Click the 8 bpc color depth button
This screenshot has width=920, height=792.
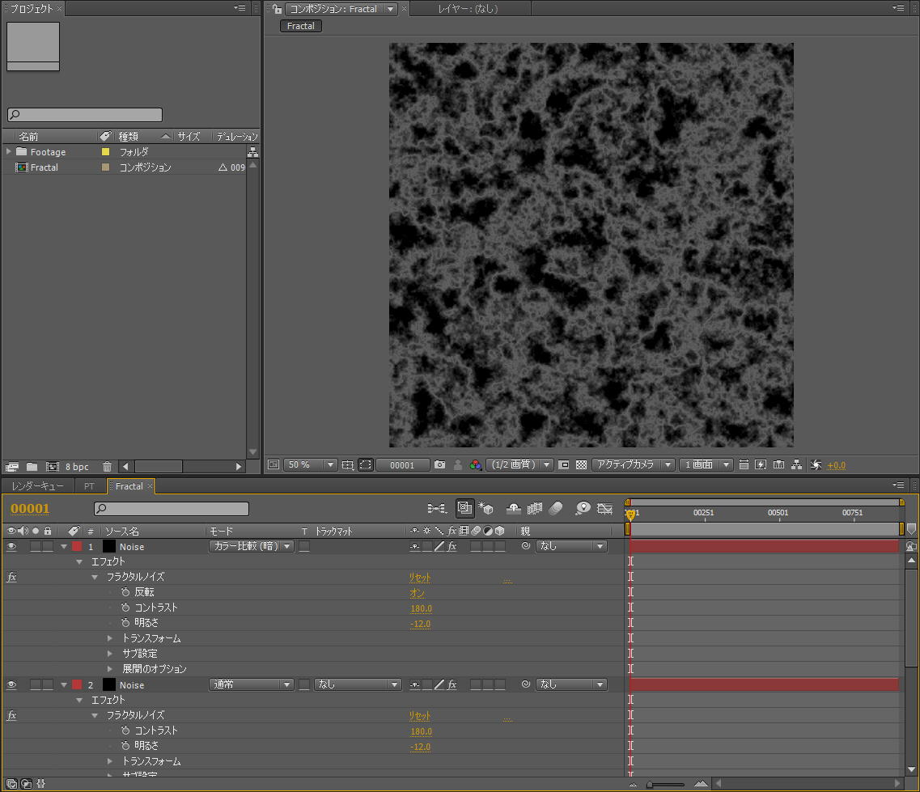(77, 467)
